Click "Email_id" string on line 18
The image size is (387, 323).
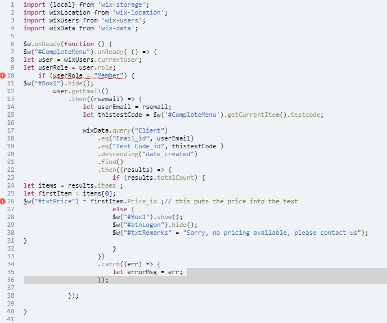pos(131,138)
